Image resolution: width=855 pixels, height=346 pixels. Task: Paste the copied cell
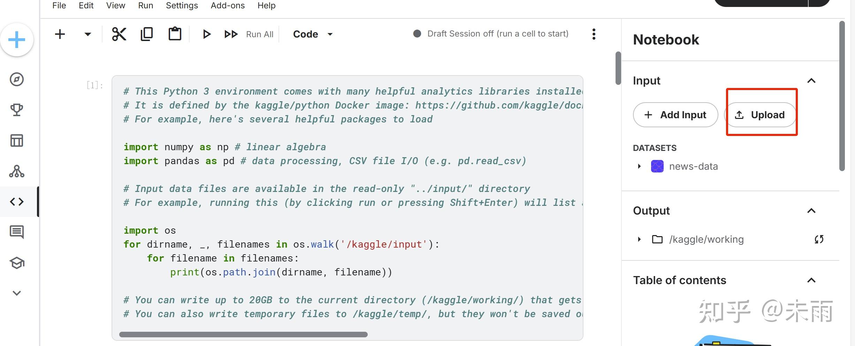point(175,34)
